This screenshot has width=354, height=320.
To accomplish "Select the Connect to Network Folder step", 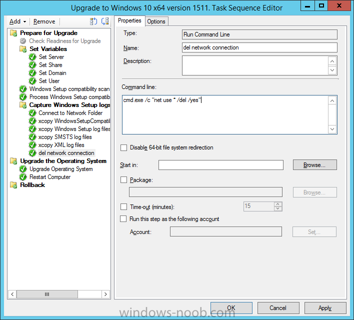I will tap(70, 113).
